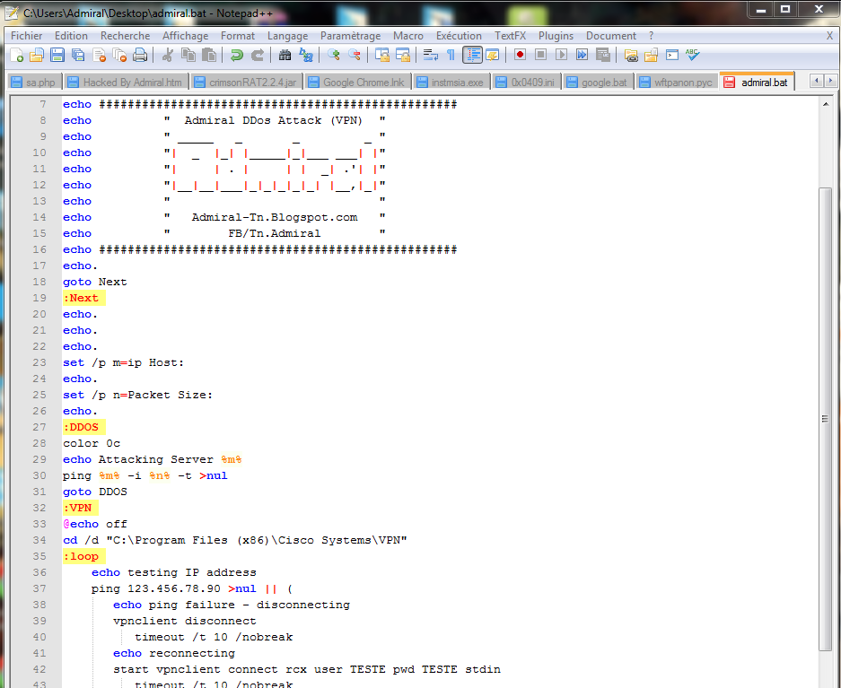
Task: Switch to the 0x0409.ini tab
Action: click(526, 82)
